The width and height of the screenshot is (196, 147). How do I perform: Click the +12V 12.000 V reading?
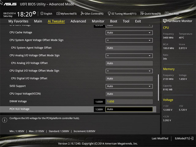point(168,110)
